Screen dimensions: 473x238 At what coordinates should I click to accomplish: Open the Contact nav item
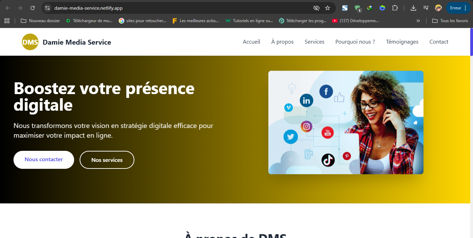(x=439, y=42)
